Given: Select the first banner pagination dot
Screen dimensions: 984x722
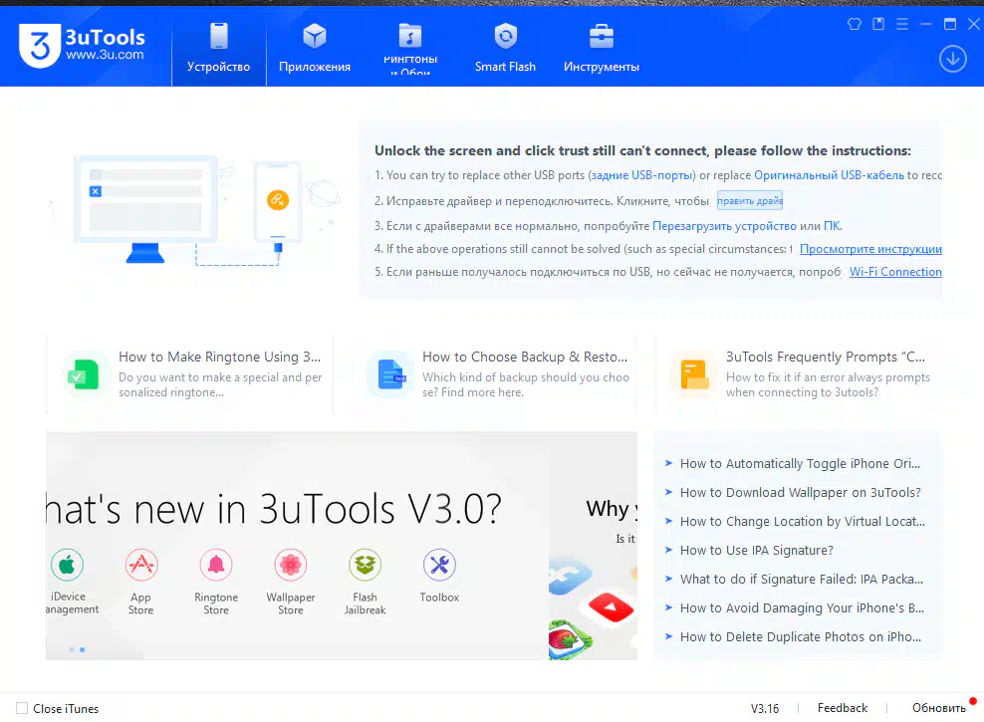Looking at the screenshot, I should click(72, 649).
